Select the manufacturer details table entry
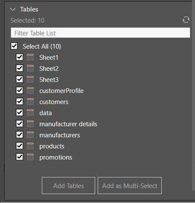Screen dimensions: 195x203 coord(68,124)
